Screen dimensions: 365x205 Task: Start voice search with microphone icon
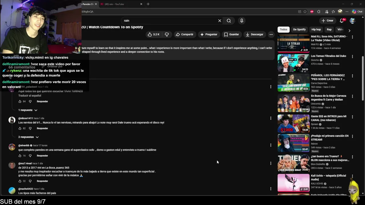pyautogui.click(x=242, y=20)
